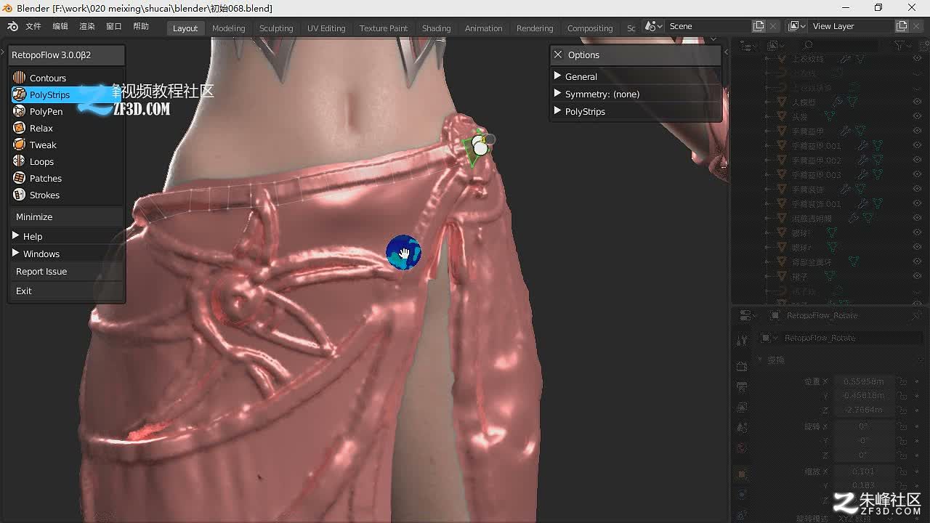This screenshot has height=523, width=930.
Task: Click the add view layer icon
Action: pos(902,26)
